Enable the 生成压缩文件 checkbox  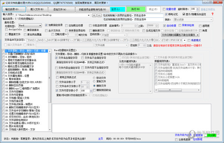pos(144,31)
